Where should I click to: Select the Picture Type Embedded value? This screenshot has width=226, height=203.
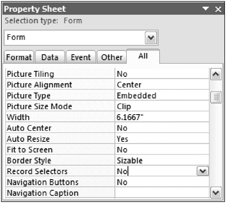coord(162,96)
